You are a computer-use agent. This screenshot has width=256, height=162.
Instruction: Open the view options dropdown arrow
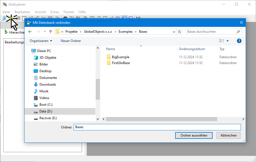[x=227, y=41]
